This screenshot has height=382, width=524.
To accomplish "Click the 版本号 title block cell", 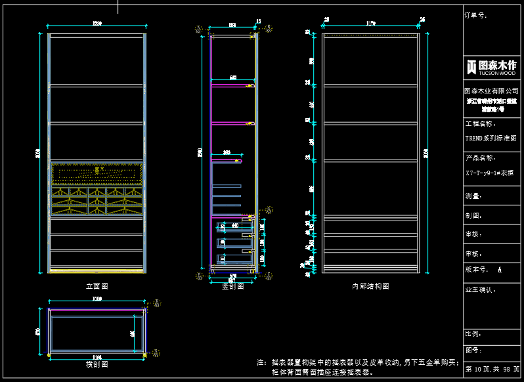I will tap(492, 270).
